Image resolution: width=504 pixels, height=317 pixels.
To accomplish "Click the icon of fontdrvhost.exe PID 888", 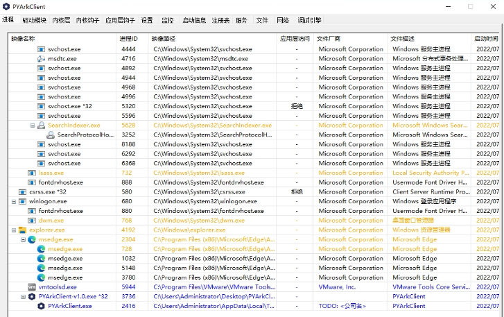I will tap(32, 182).
